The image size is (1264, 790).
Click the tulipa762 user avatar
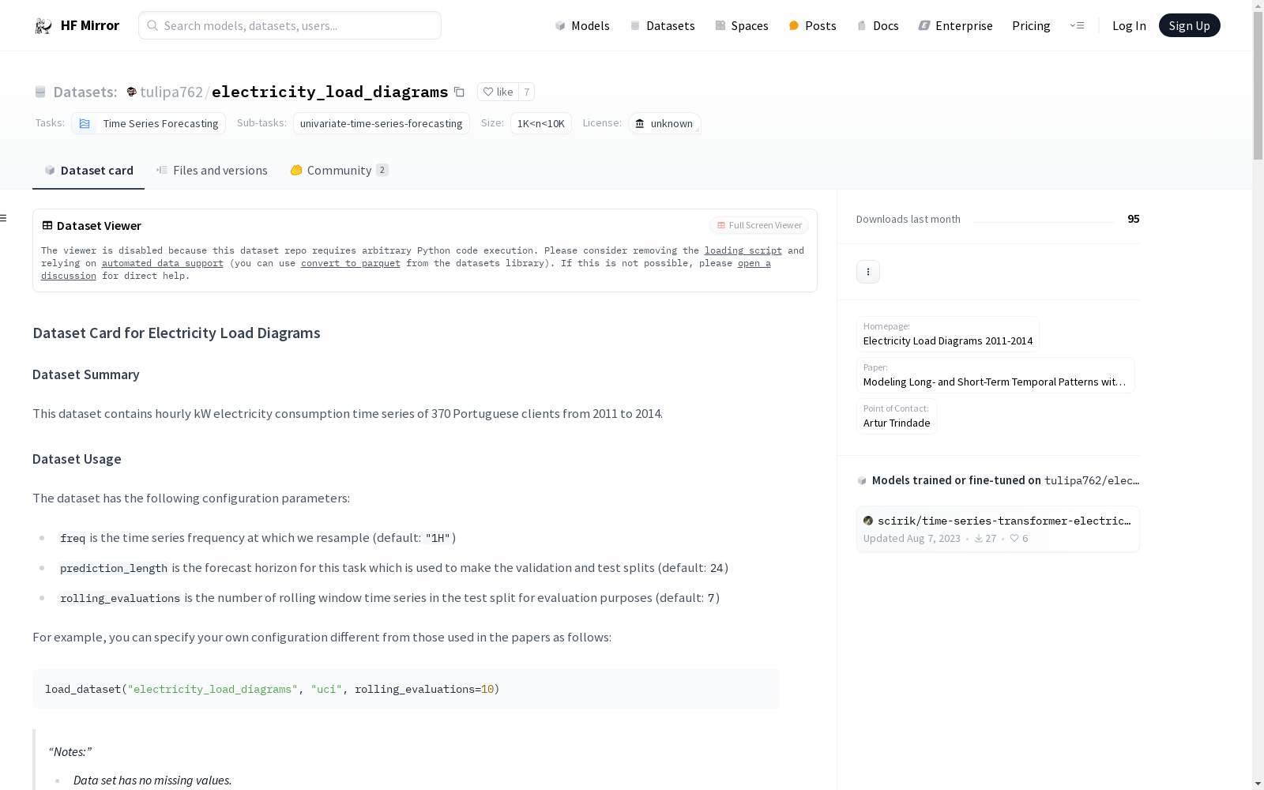(x=132, y=92)
